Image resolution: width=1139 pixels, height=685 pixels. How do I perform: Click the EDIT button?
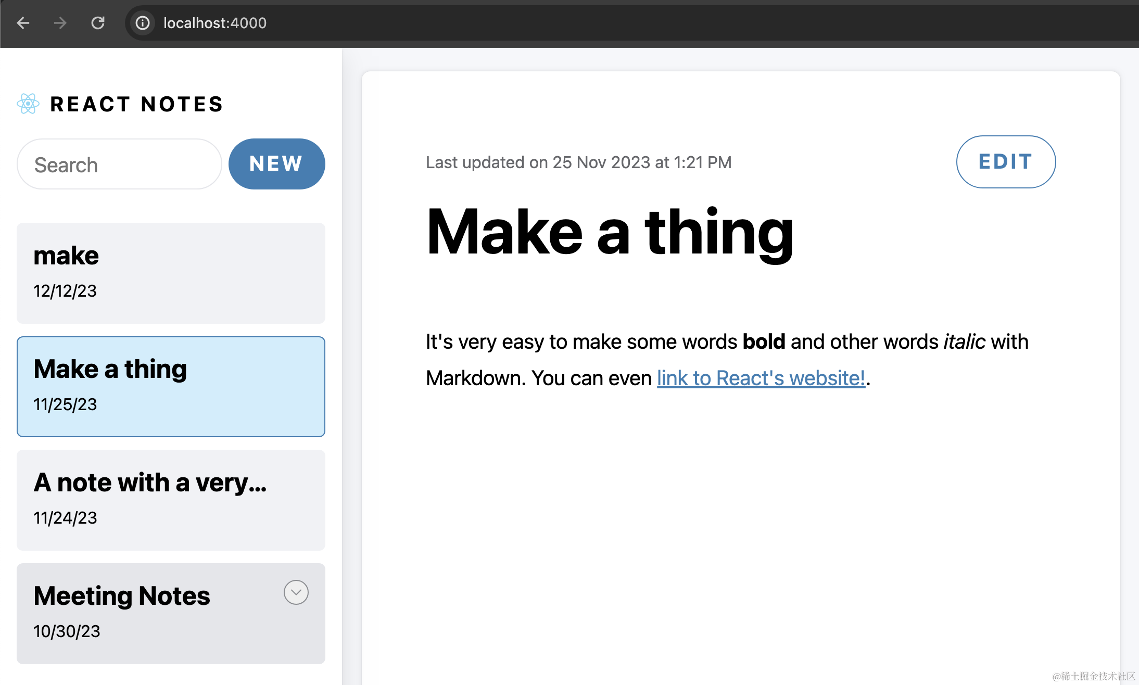[1005, 162]
